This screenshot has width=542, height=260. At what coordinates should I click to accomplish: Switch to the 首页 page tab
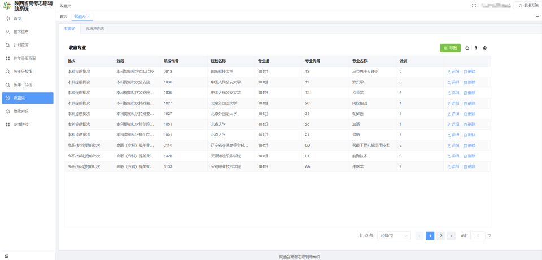(64, 16)
